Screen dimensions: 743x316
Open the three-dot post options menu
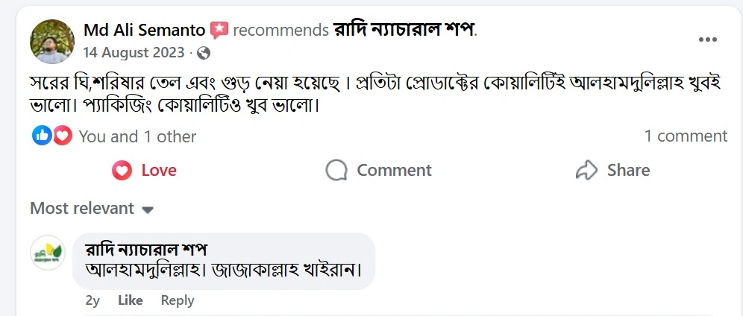click(708, 39)
